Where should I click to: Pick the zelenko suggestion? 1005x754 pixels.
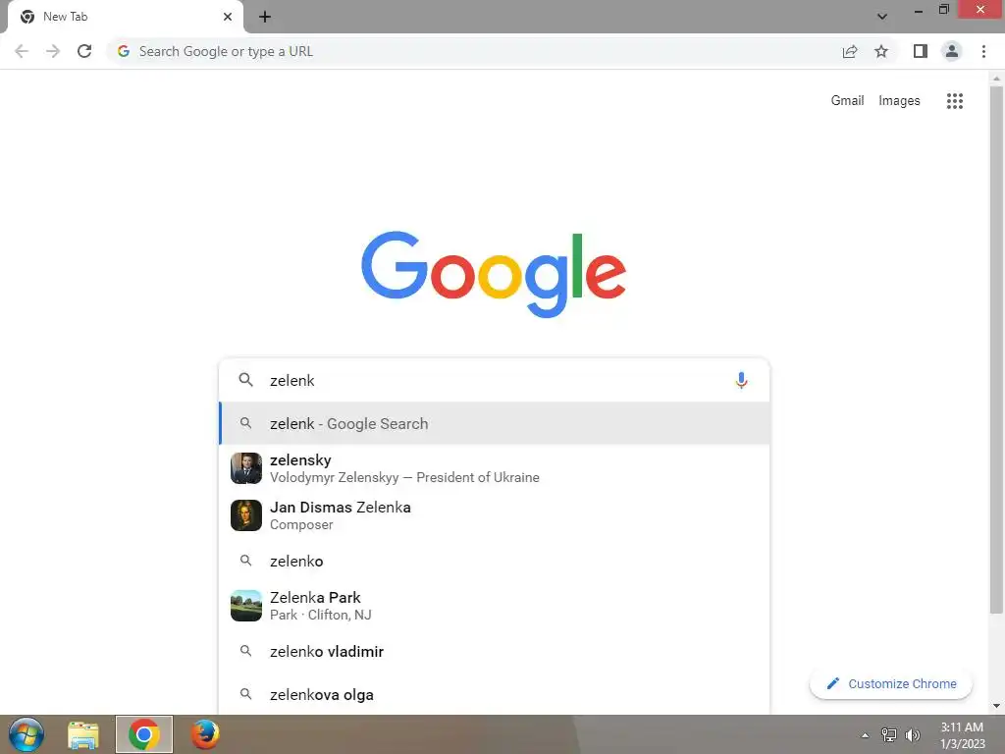pyautogui.click(x=494, y=561)
